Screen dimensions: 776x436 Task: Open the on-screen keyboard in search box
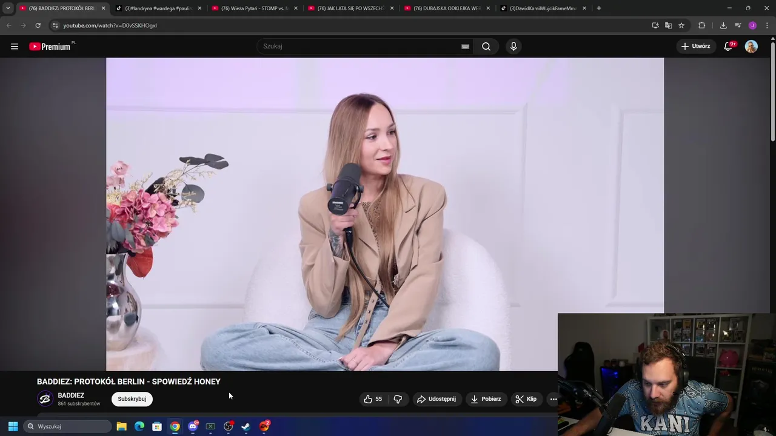465,46
